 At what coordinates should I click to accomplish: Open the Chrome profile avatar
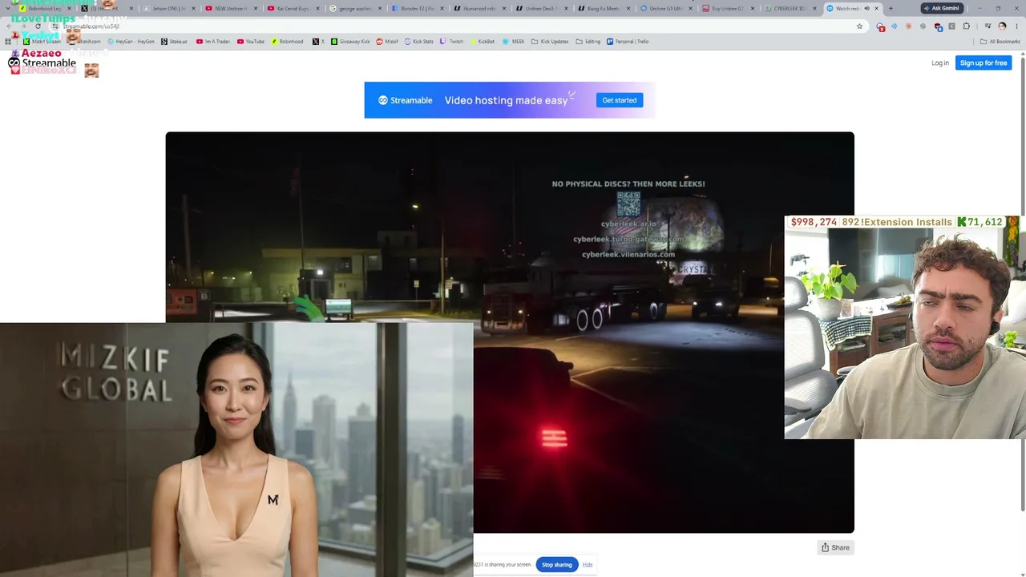click(x=1002, y=26)
